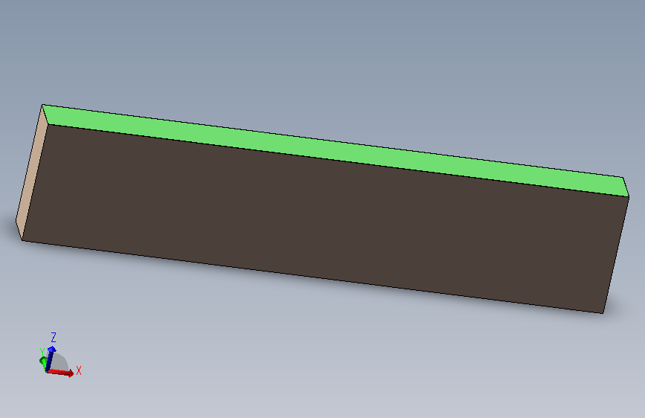Select the tan left end face

click(32, 173)
